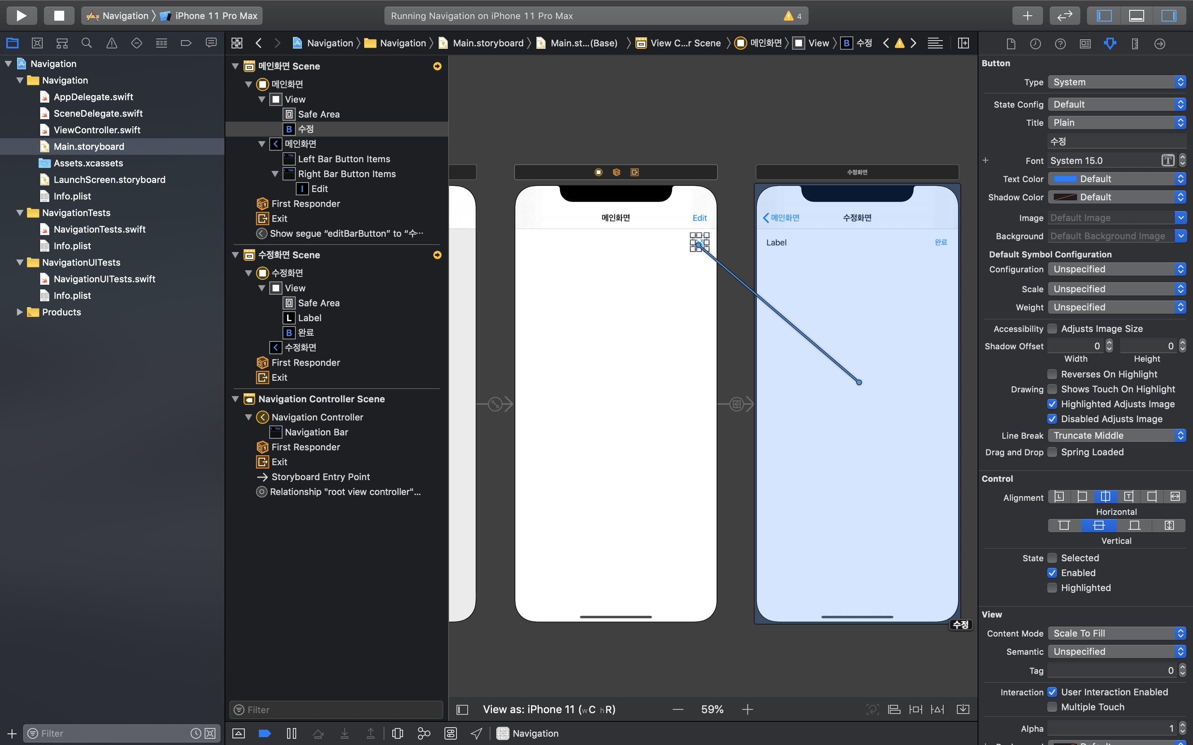The width and height of the screenshot is (1193, 745).
Task: Click the Run (play) button
Action: pos(21,15)
